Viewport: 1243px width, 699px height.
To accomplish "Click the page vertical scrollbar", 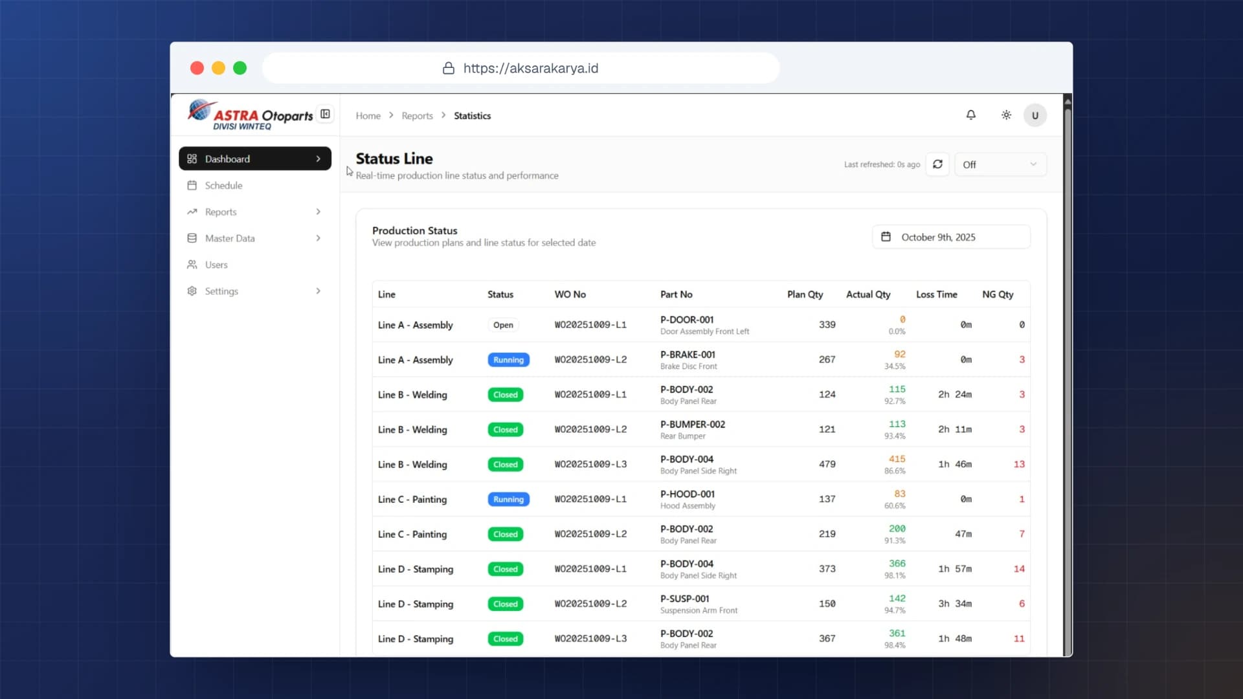I will click(1068, 375).
